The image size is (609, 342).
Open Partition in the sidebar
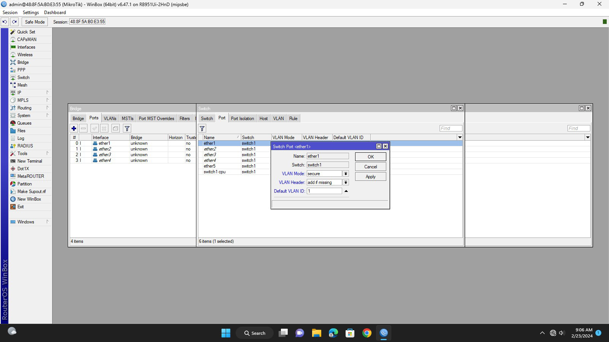tap(24, 184)
